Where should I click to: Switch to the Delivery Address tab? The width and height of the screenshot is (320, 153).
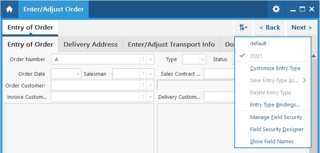click(90, 44)
